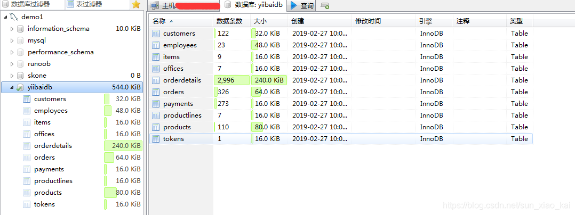
Task: Click the small tab icon after 查询 tab
Action: (x=324, y=5)
